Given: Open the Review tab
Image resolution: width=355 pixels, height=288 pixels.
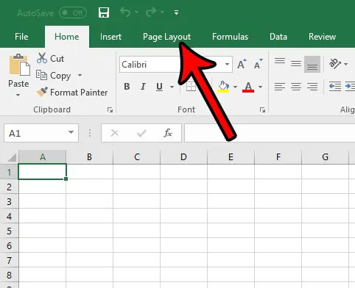Looking at the screenshot, I should pyautogui.click(x=322, y=37).
